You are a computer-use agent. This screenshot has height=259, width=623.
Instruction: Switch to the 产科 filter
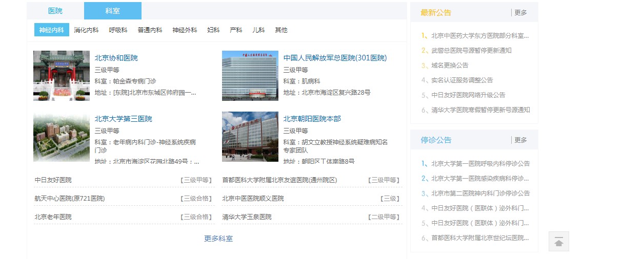point(236,30)
